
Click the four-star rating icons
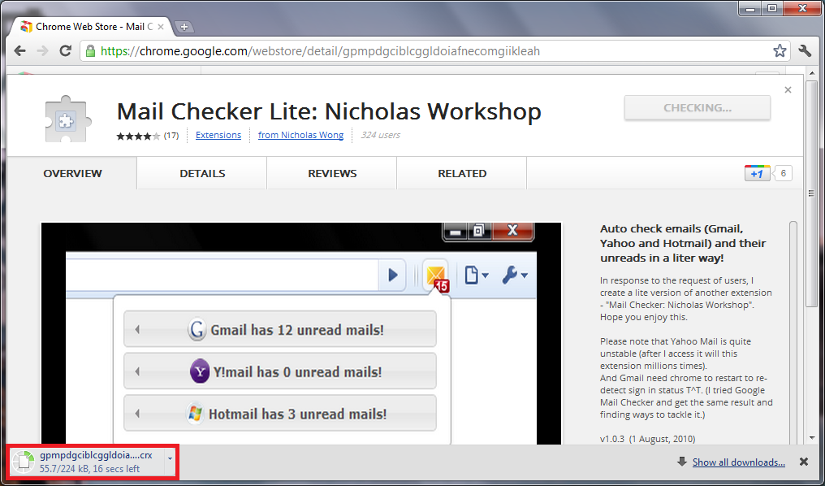138,136
